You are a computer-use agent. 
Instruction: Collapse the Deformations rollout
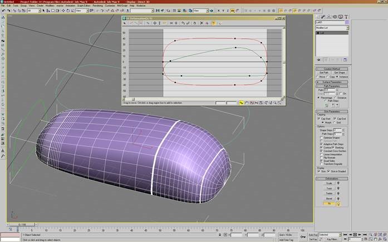pos(332,179)
